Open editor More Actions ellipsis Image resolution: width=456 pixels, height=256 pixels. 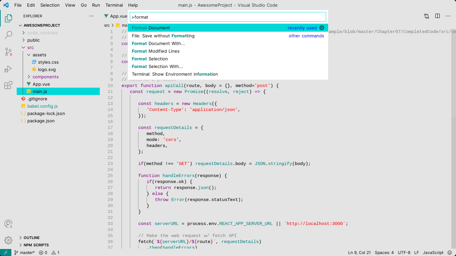point(448,16)
